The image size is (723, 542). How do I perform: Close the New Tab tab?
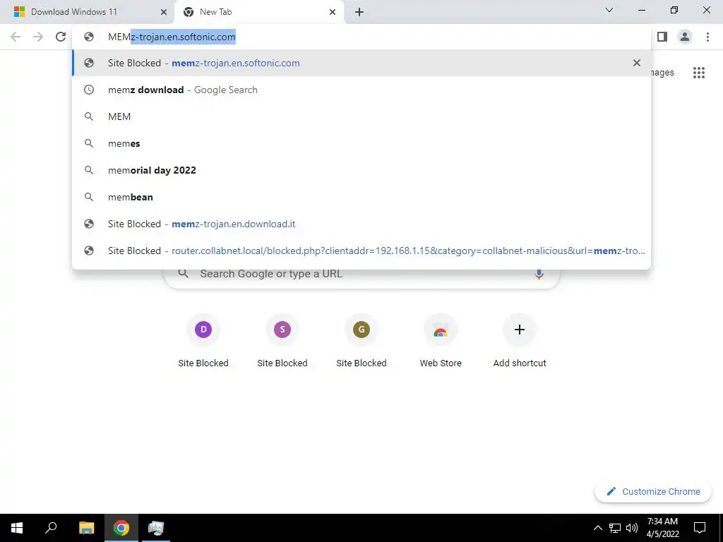click(333, 12)
